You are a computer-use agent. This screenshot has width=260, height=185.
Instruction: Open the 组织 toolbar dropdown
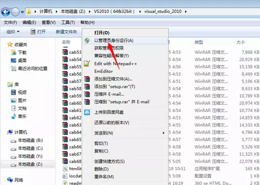pos(13,32)
